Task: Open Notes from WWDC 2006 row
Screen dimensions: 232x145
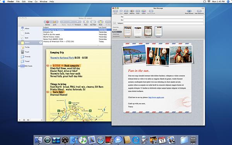Action: pos(77,39)
